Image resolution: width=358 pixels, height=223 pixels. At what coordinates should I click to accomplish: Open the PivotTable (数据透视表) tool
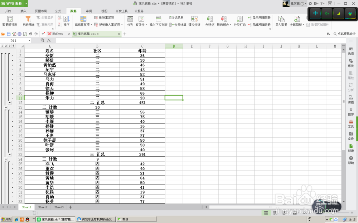[x=10, y=21]
